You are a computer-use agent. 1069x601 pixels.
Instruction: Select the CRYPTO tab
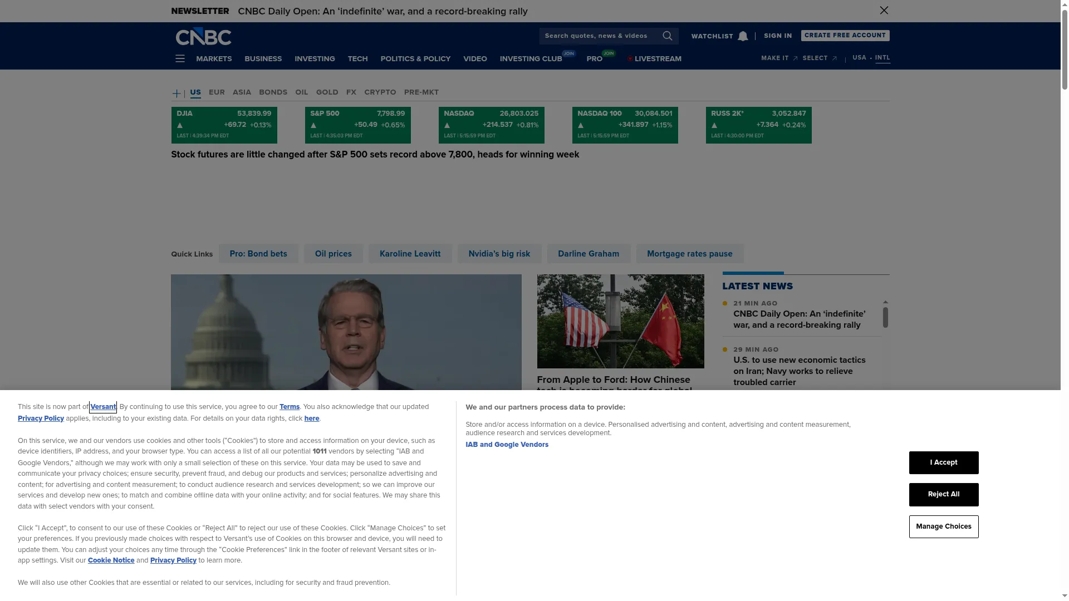point(380,92)
